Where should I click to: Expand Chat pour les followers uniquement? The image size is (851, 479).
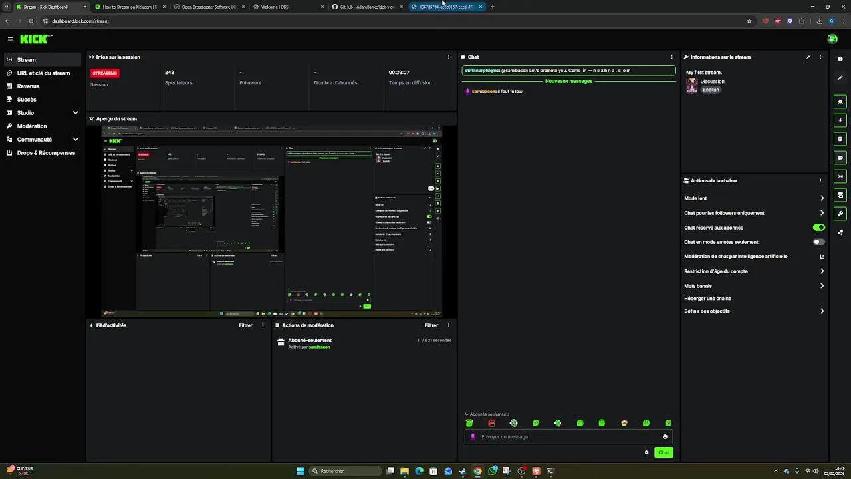[822, 213]
